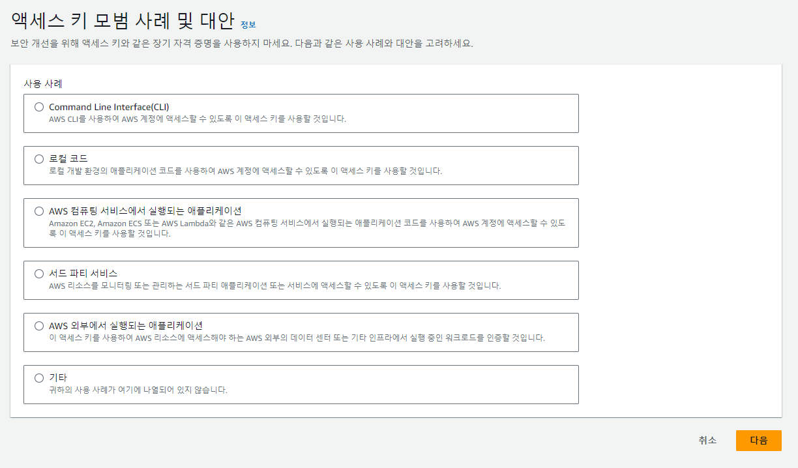Click the 보안 개선을 위해 intro sentence

point(242,44)
